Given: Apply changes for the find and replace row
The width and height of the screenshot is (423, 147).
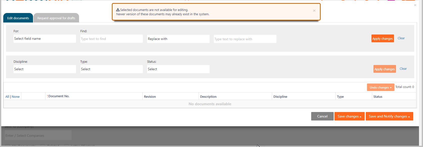Looking at the screenshot, I should [382, 38].
